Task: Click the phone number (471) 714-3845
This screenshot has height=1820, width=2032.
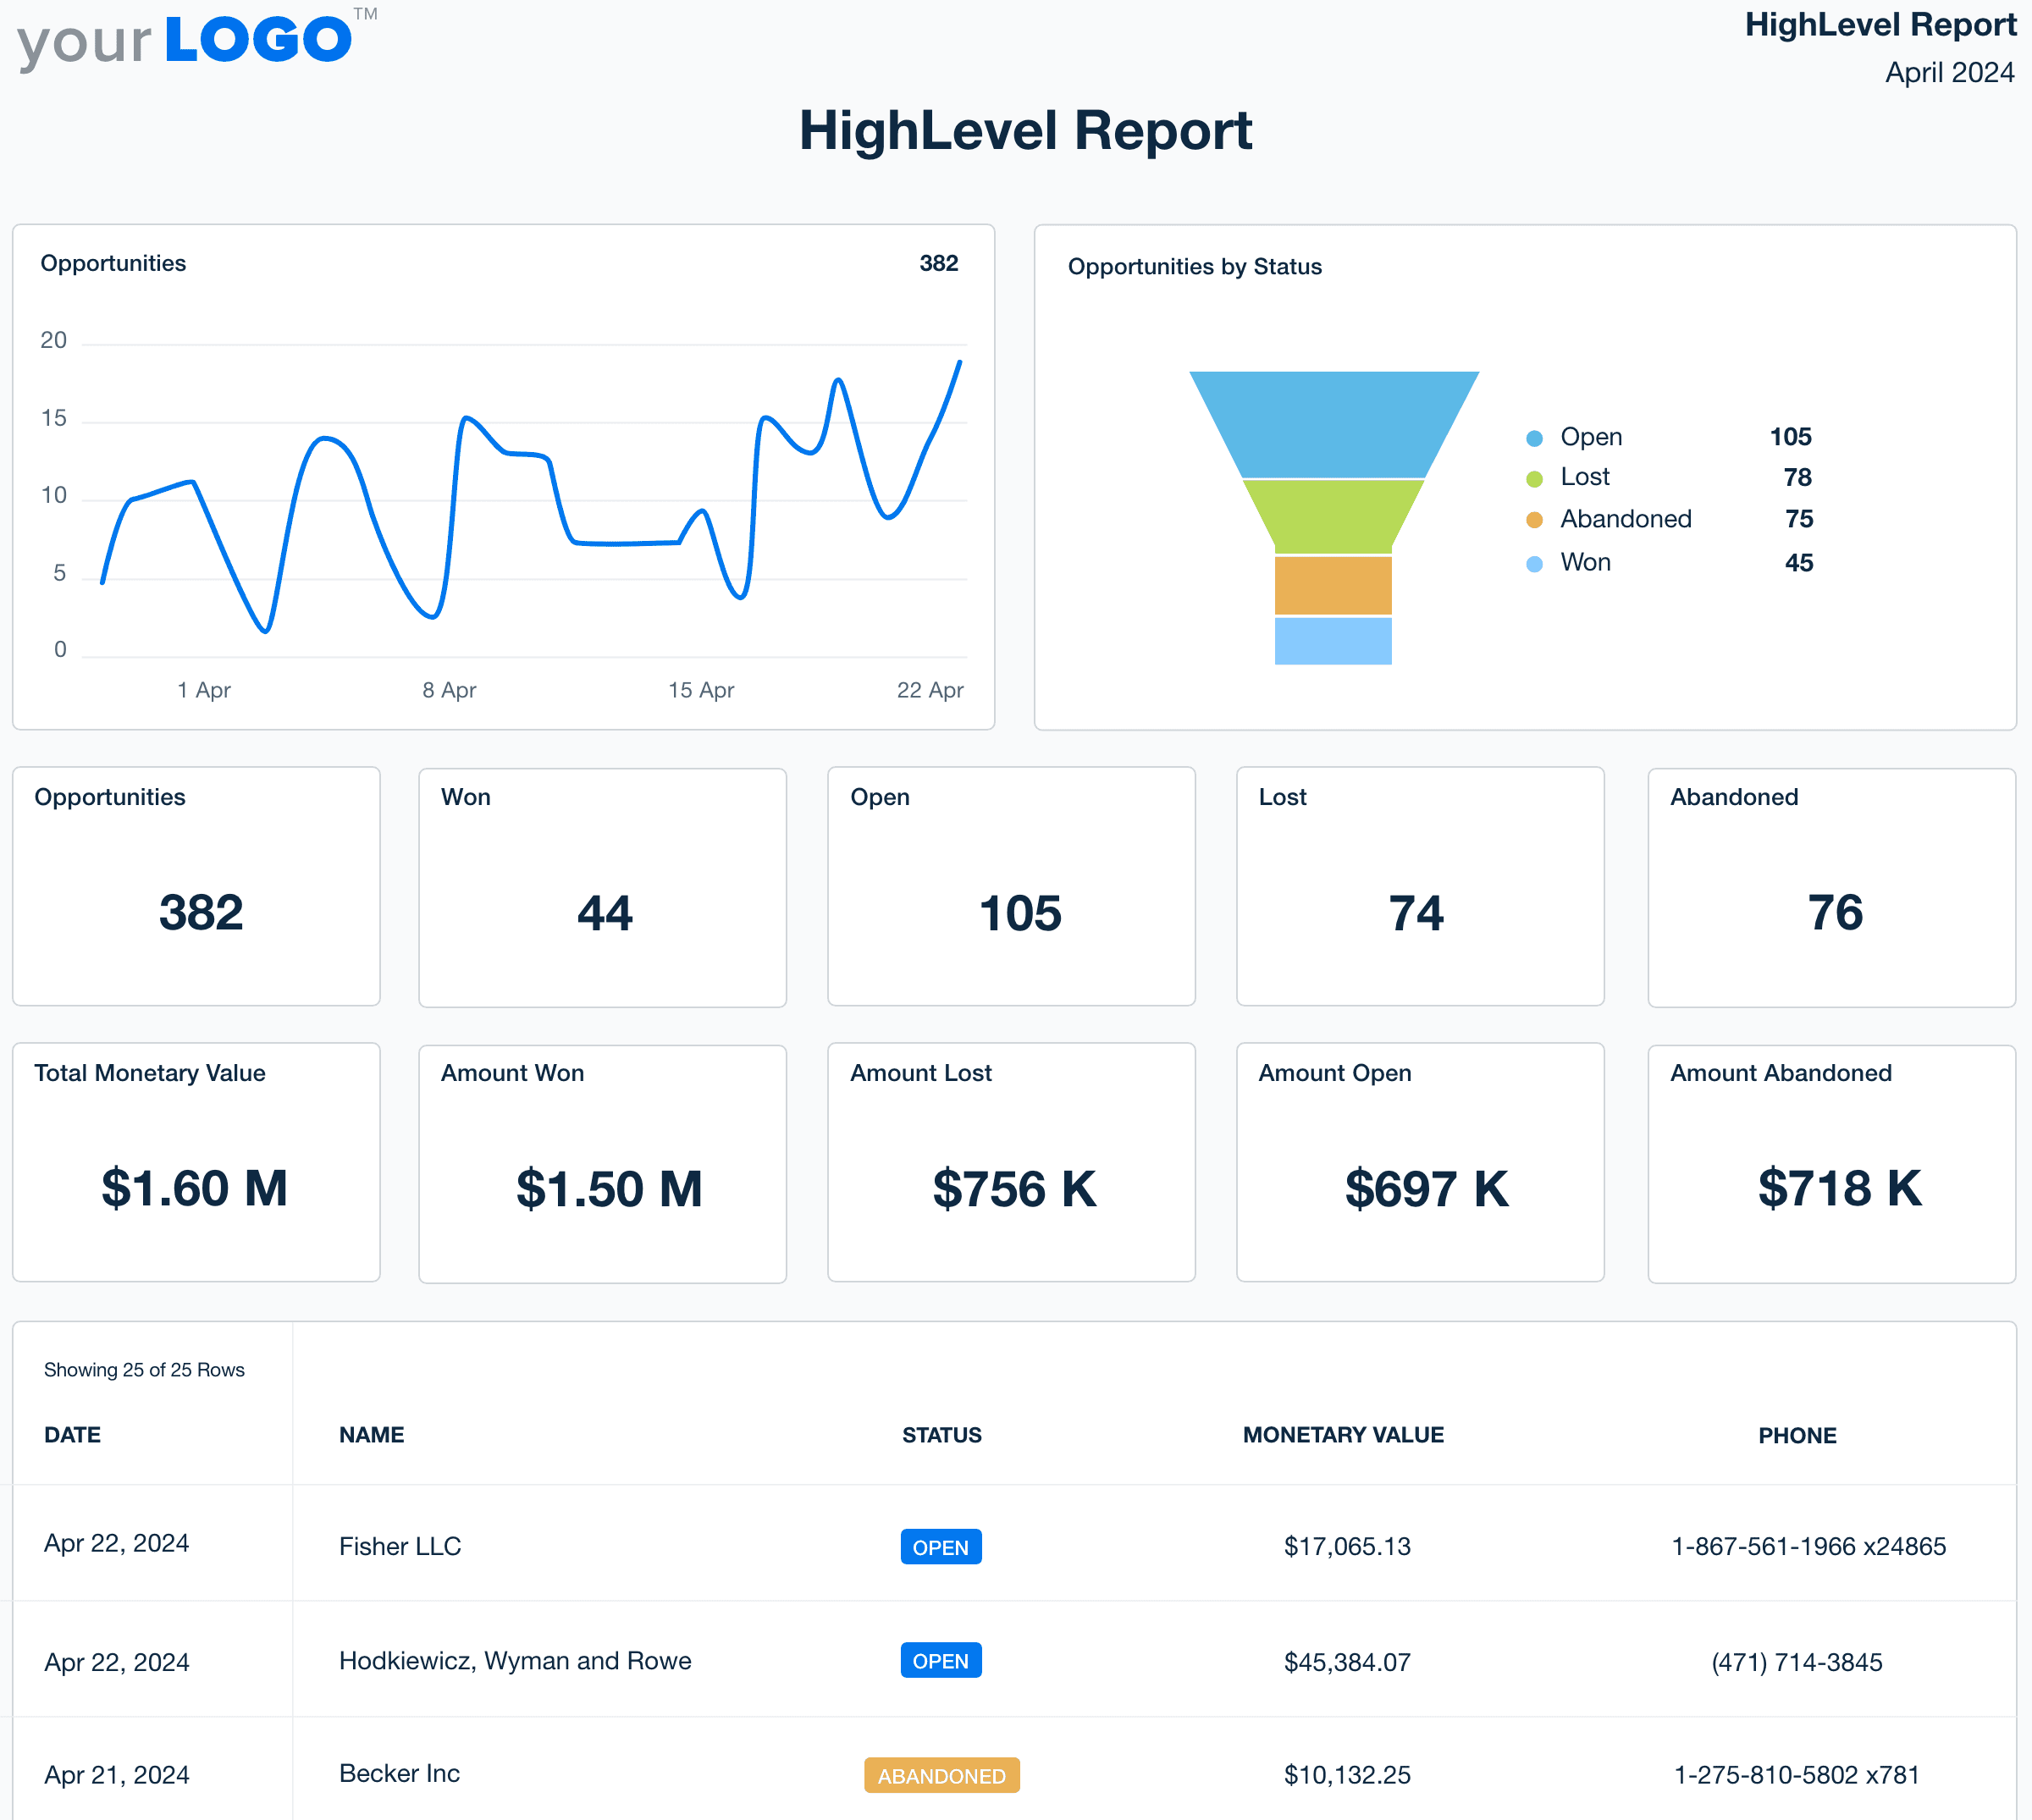Action: (1796, 1660)
